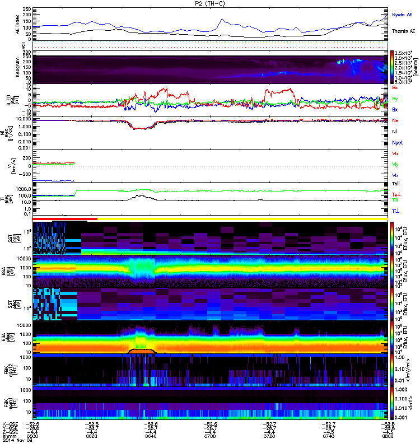Screen dimensions: 420x448
Task: Click the 0720 time tick label
Action: point(269,436)
